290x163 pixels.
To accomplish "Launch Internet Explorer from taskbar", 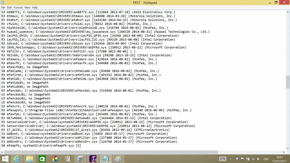I will coord(17,159).
